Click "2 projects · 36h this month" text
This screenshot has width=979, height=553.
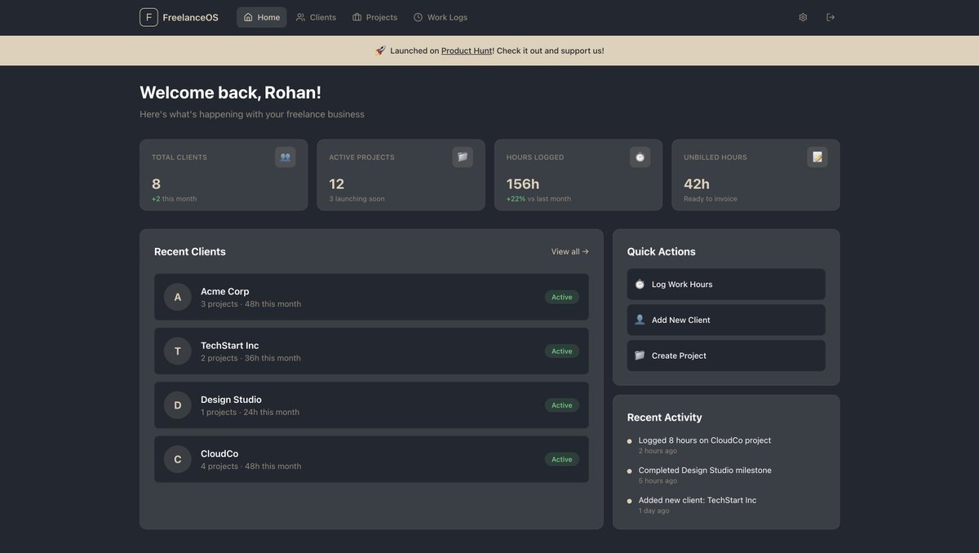[x=251, y=358]
